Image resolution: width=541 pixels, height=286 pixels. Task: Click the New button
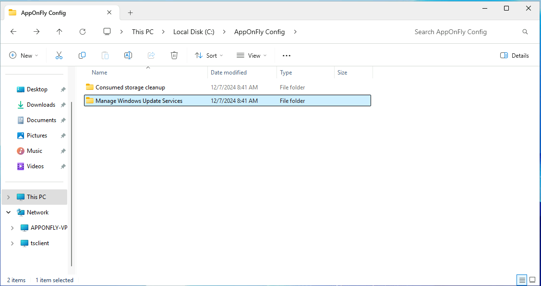(x=24, y=55)
